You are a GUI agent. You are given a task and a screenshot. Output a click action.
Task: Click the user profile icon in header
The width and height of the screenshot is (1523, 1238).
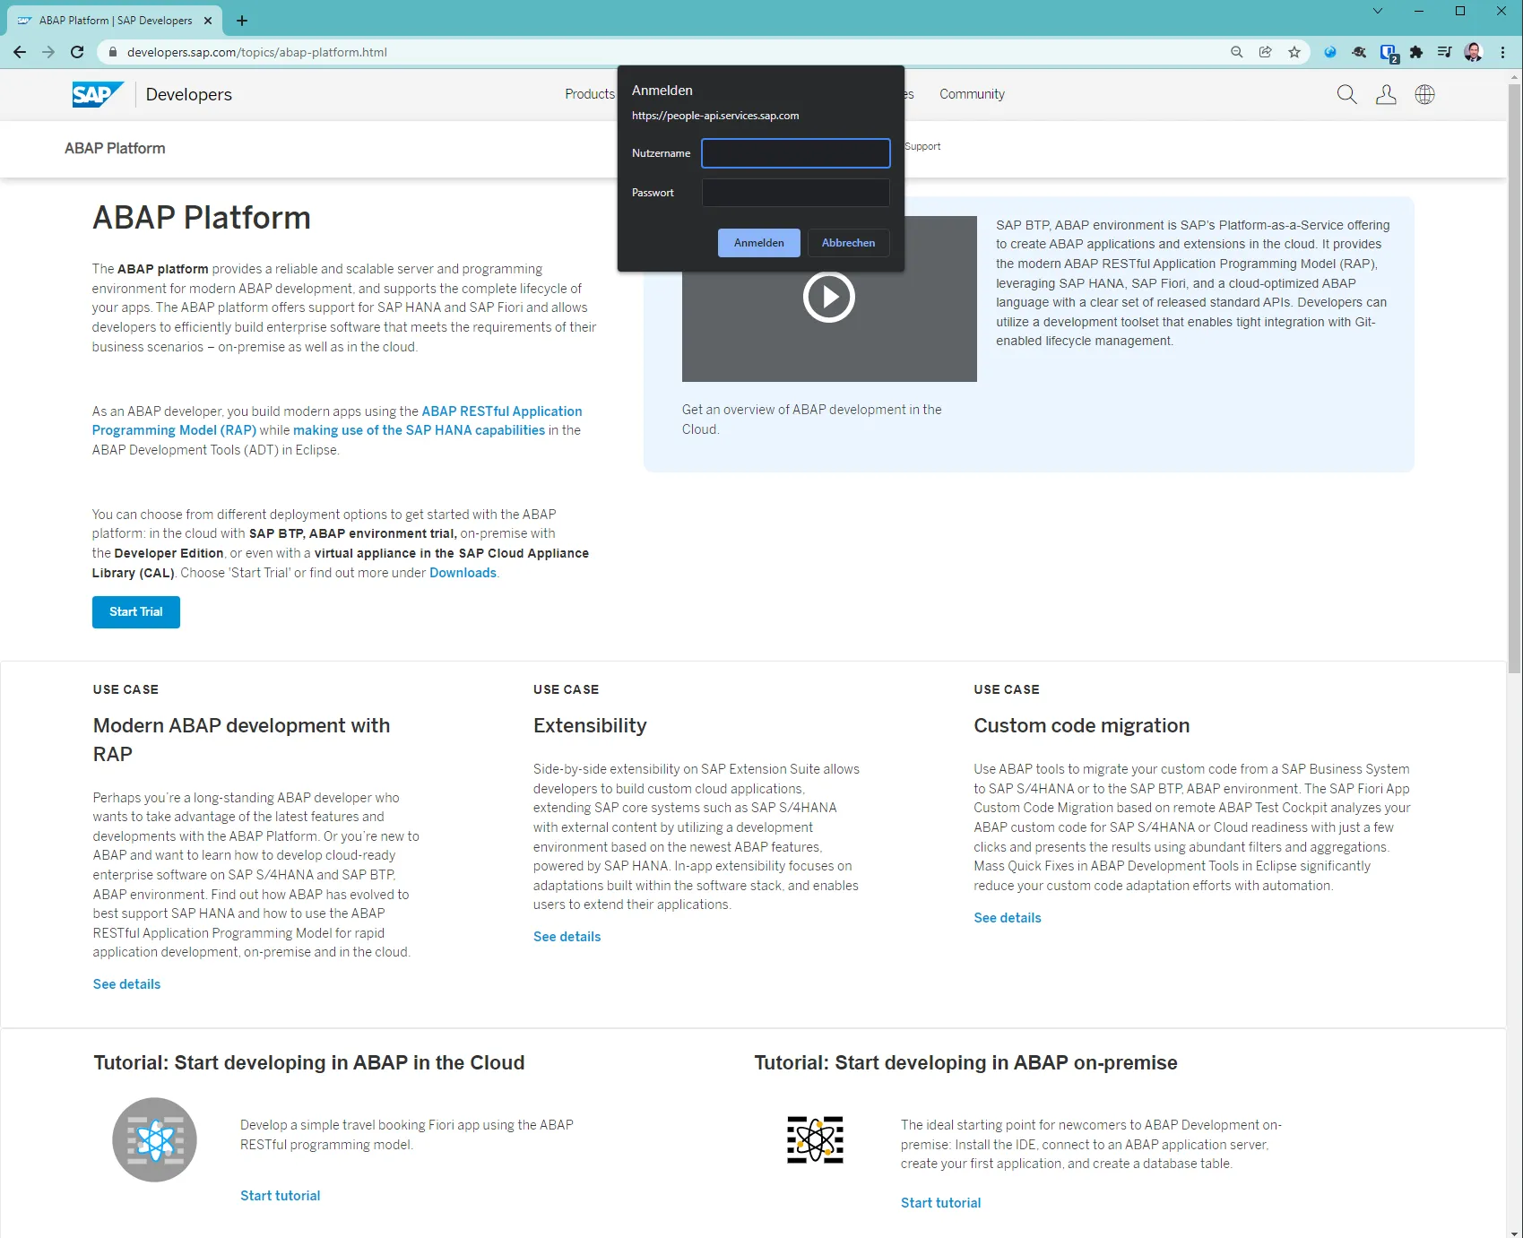(1386, 94)
